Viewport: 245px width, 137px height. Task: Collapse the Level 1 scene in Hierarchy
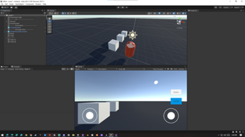(5, 15)
